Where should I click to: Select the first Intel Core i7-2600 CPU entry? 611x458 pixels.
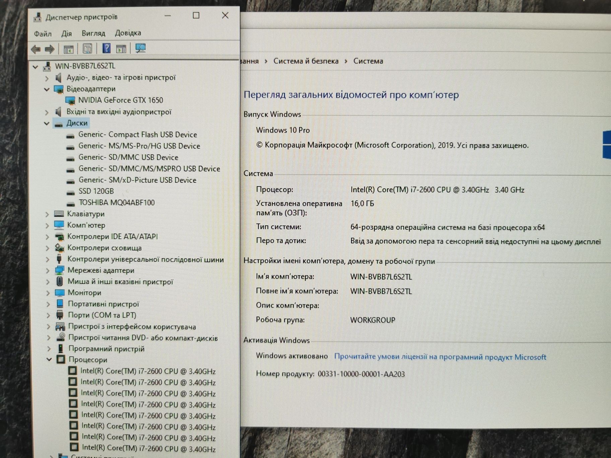148,371
